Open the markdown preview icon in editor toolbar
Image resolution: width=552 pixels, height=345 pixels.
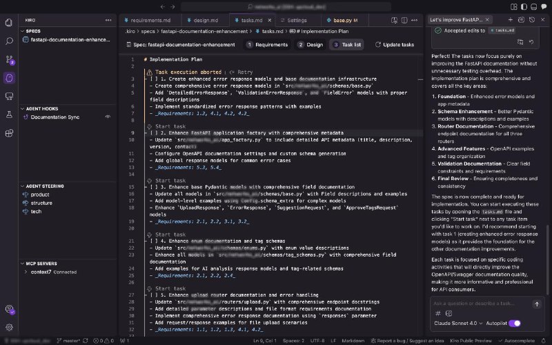394,21
